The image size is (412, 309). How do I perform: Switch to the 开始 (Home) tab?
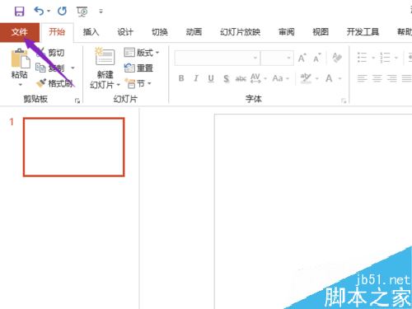57,32
